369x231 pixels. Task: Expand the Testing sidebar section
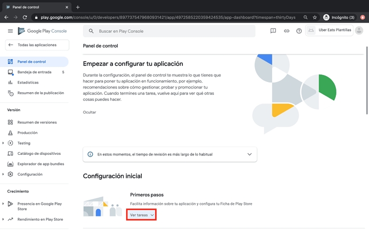3,143
